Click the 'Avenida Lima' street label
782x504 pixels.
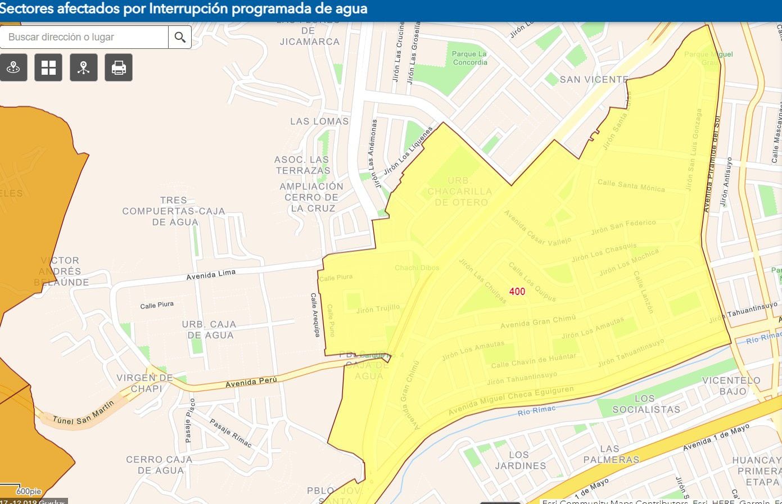tap(211, 275)
